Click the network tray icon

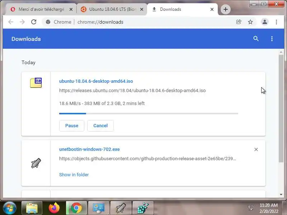(250, 207)
